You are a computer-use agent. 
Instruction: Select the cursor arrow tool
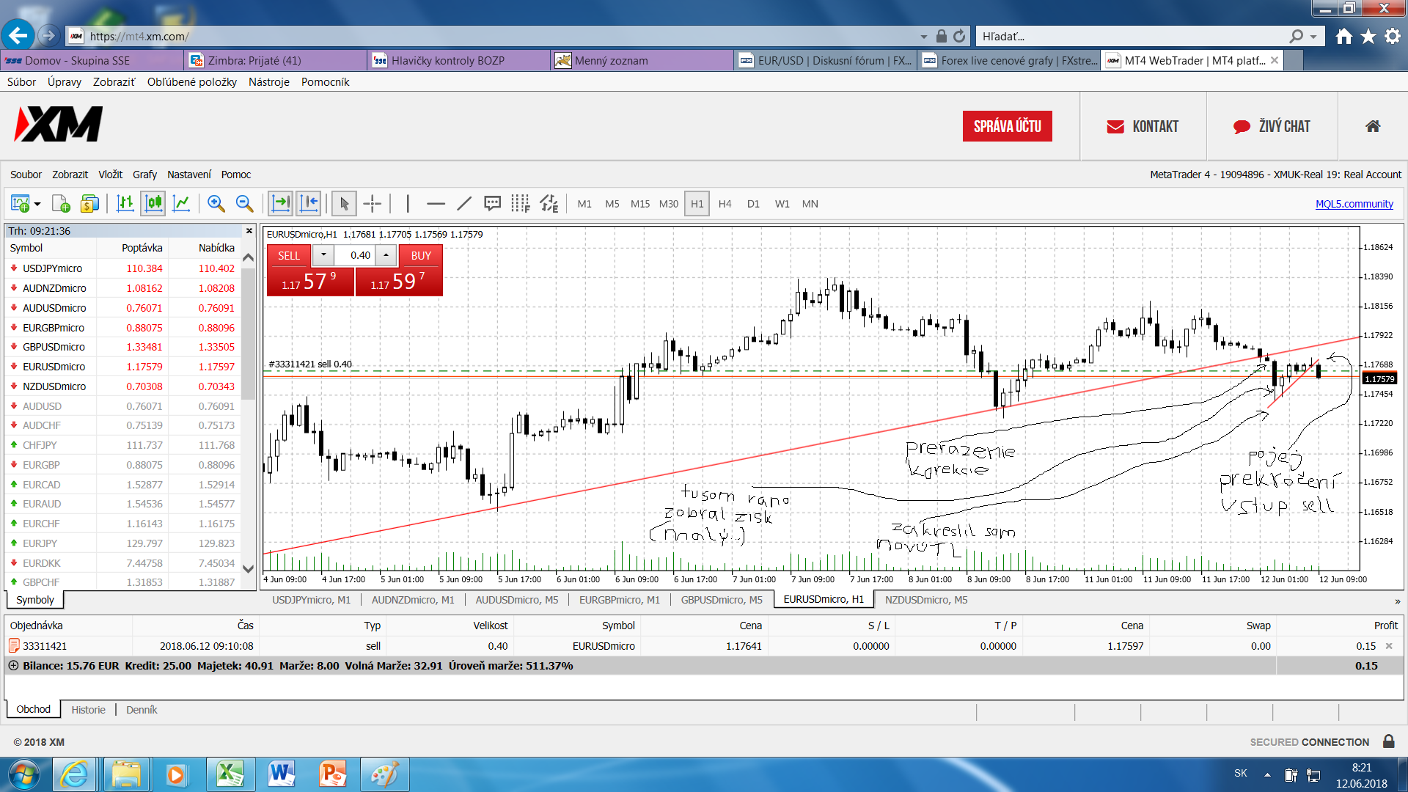click(344, 204)
